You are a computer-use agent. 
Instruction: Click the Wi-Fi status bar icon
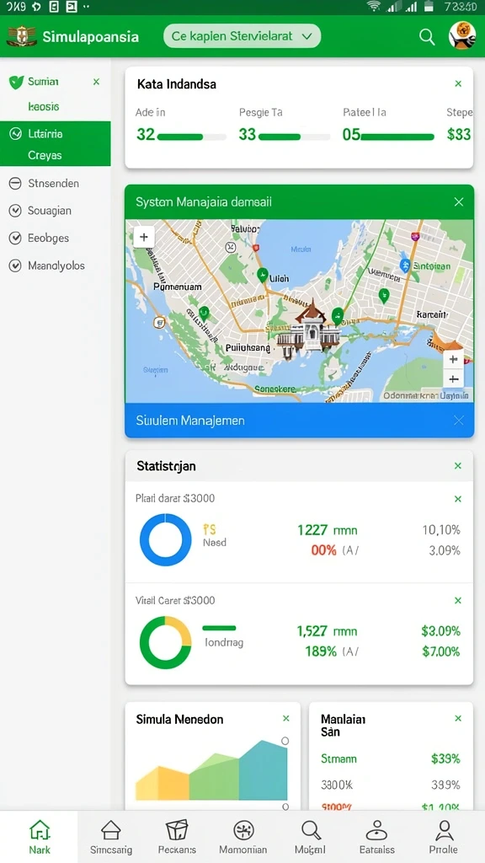click(x=374, y=6)
